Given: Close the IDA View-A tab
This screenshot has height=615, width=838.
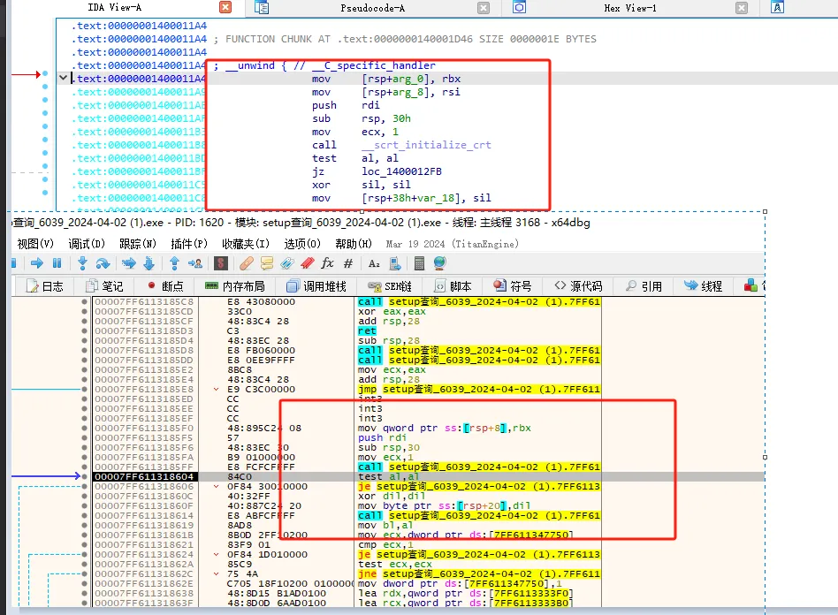Looking at the screenshot, I should [225, 8].
